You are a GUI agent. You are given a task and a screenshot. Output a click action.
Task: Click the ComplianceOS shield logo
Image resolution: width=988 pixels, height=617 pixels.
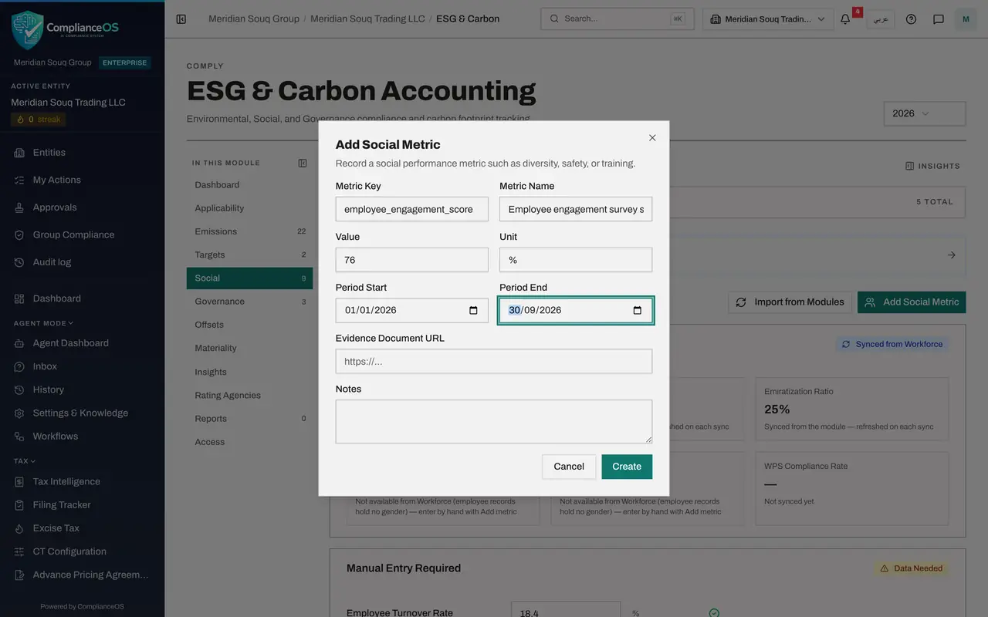[27, 30]
